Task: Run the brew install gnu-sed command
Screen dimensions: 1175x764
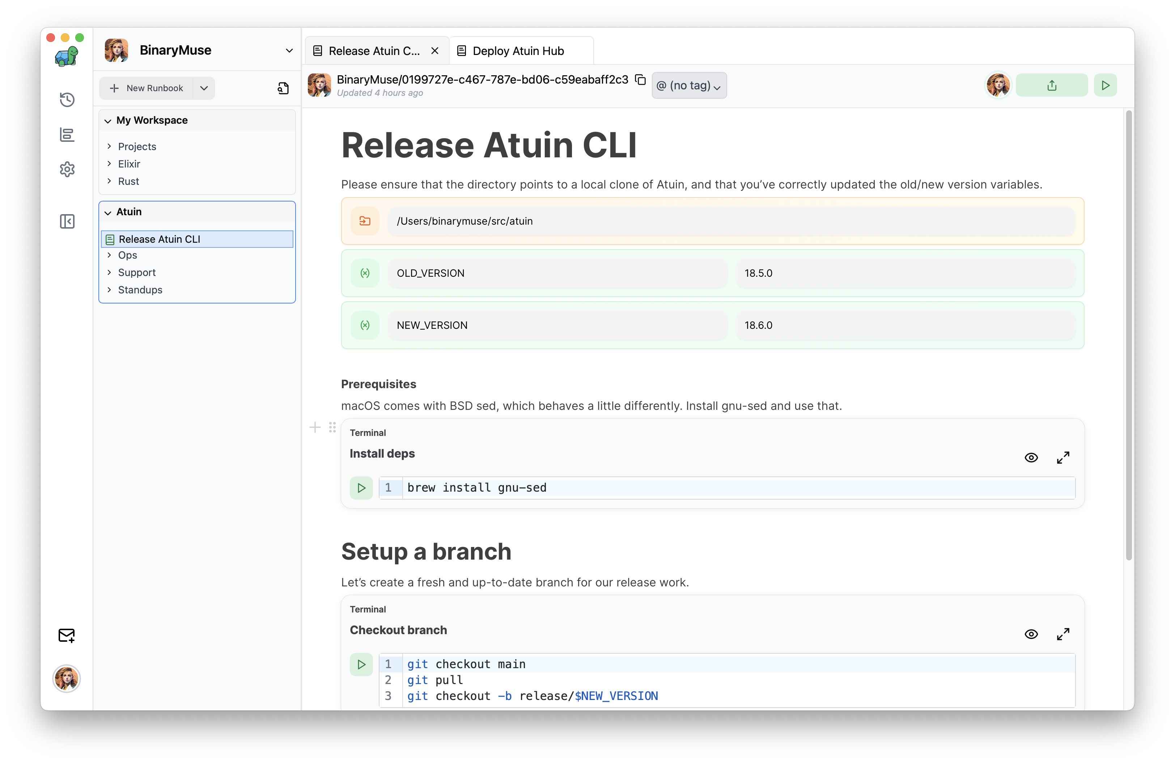Action: pos(361,488)
